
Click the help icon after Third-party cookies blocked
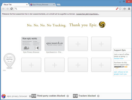pyautogui.click(x=68, y=96)
